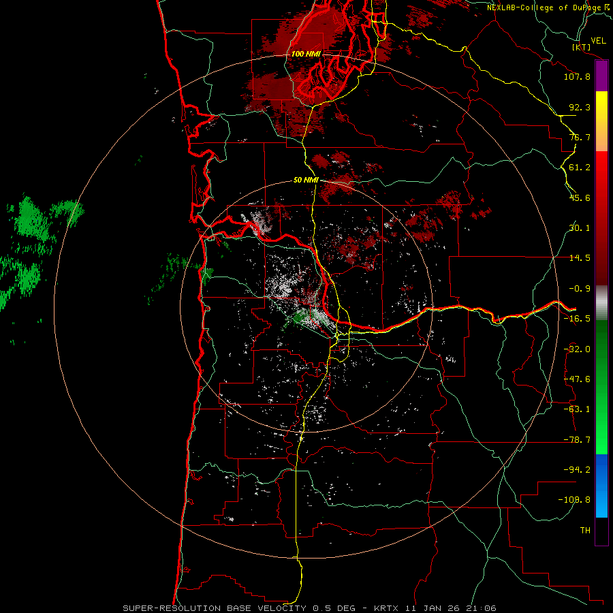Screen dimensions: 613x613
Task: Select the 76.7 scale value
Action: coord(580,137)
